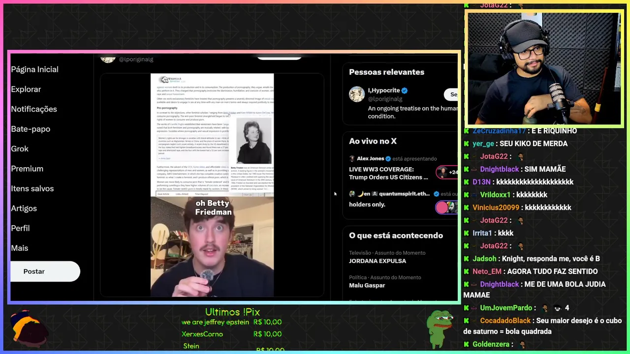Image resolution: width=630 pixels, height=354 pixels.
Task: Play the Betty Friedman video post
Action: pyautogui.click(x=212, y=185)
